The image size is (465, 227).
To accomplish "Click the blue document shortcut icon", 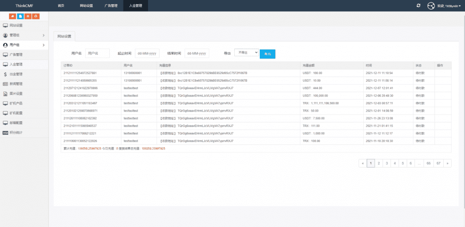I will click(20, 16).
